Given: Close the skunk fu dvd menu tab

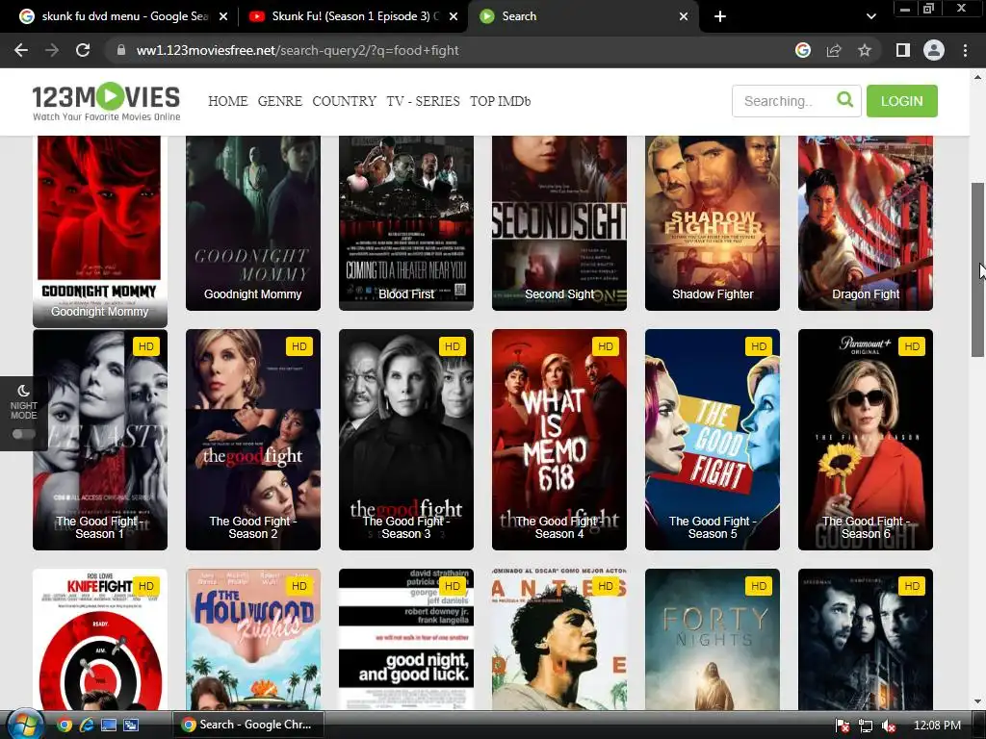Looking at the screenshot, I should [223, 16].
